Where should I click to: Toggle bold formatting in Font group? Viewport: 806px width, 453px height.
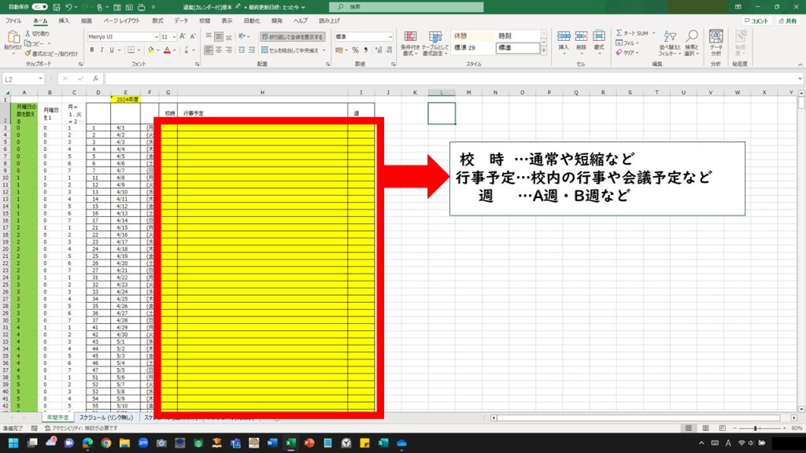[x=91, y=50]
